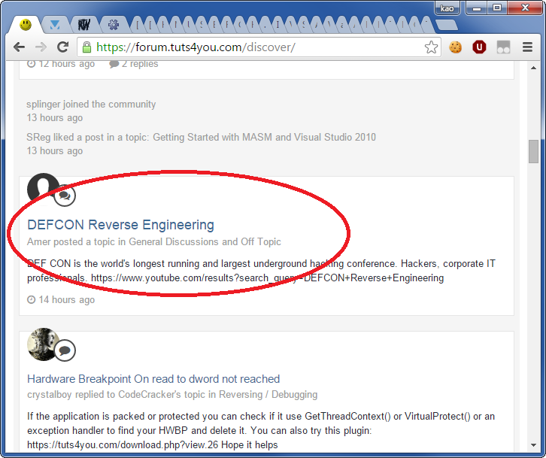546x458 pixels.
Task: Open the Chrome hamburger menu
Action: click(527, 47)
